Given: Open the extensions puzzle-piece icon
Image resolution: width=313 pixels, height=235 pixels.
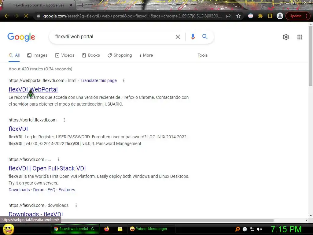Looking at the screenshot, I should (260, 16).
